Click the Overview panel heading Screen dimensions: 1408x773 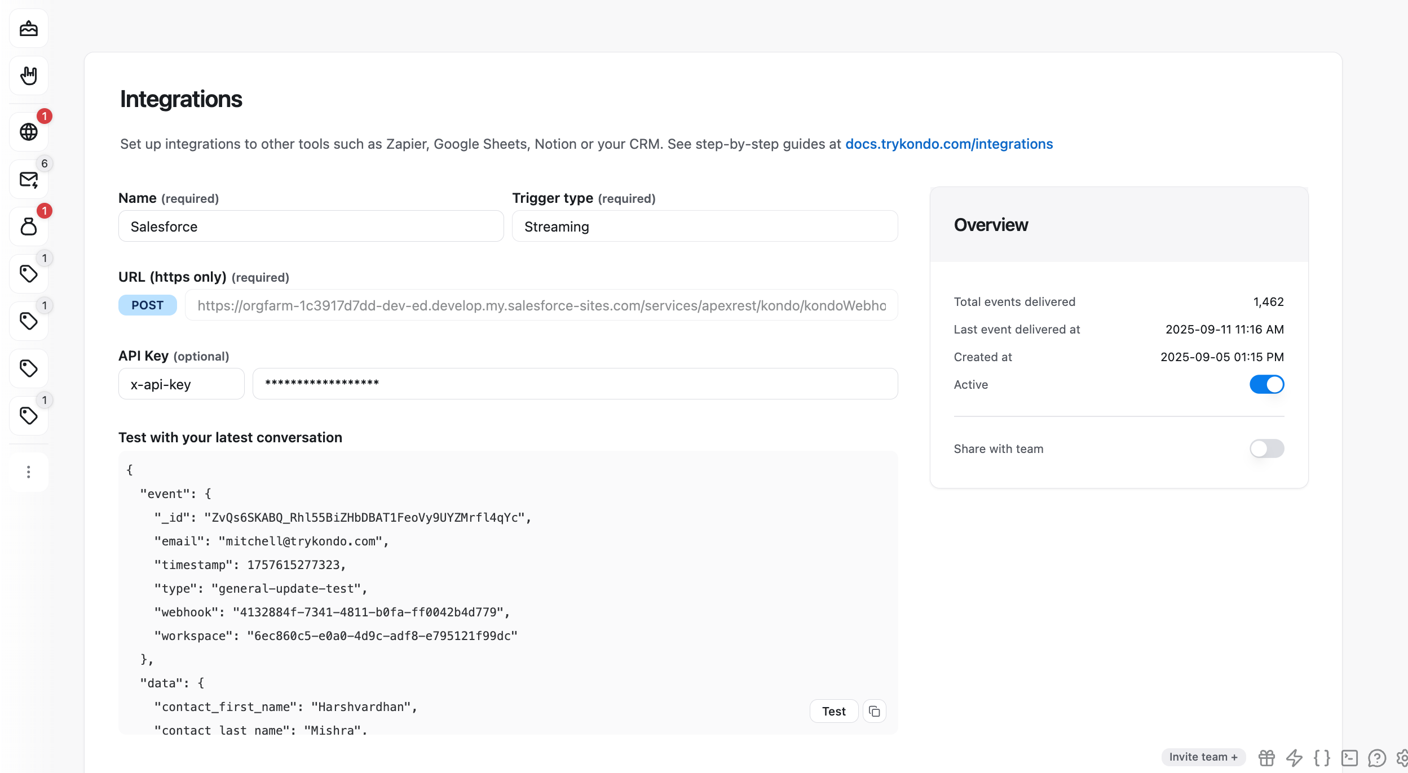(991, 225)
